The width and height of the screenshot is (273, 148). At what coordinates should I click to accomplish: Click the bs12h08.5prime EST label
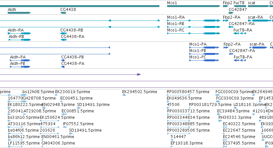(38, 92)
